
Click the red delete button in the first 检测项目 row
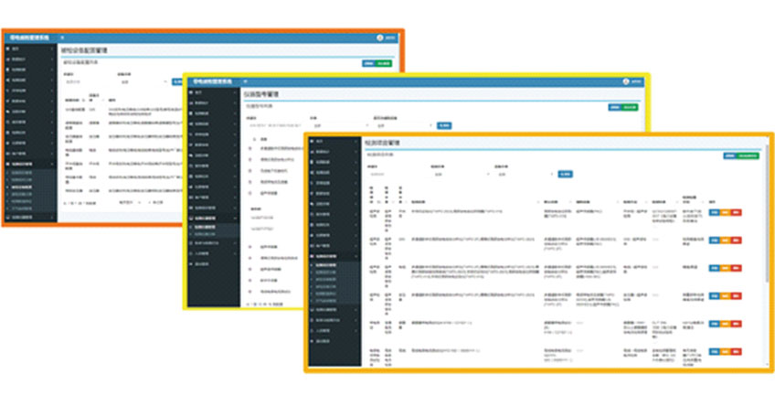(x=738, y=212)
